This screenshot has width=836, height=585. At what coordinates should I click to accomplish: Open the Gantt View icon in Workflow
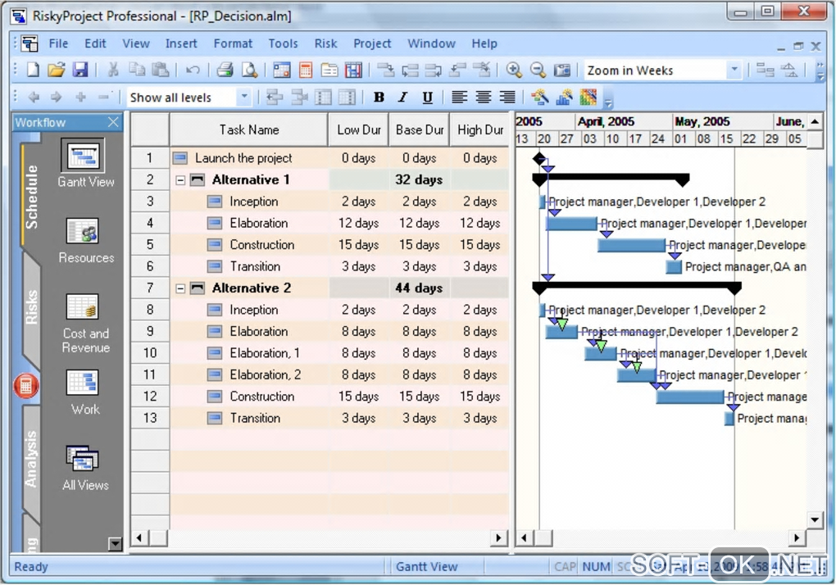coord(83,156)
